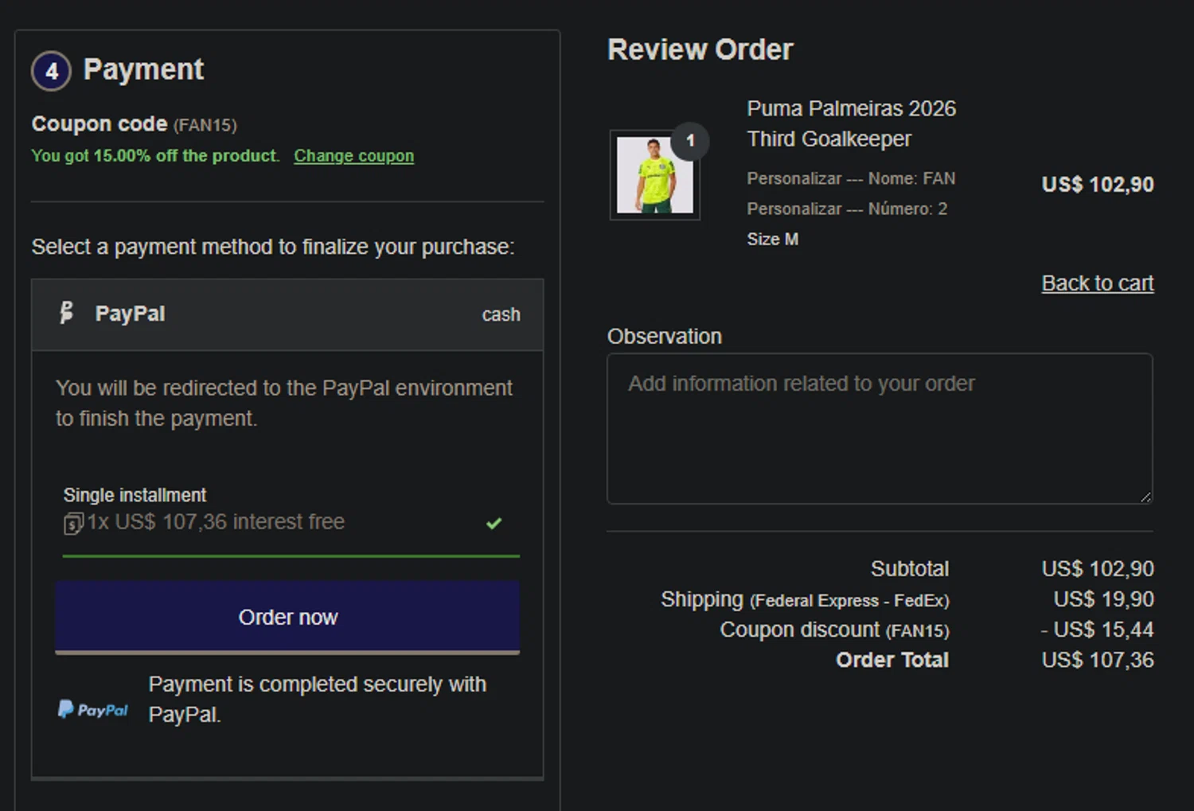This screenshot has height=811, width=1194.
Task: Click the step 4 circle badge
Action: pyautogui.click(x=52, y=71)
